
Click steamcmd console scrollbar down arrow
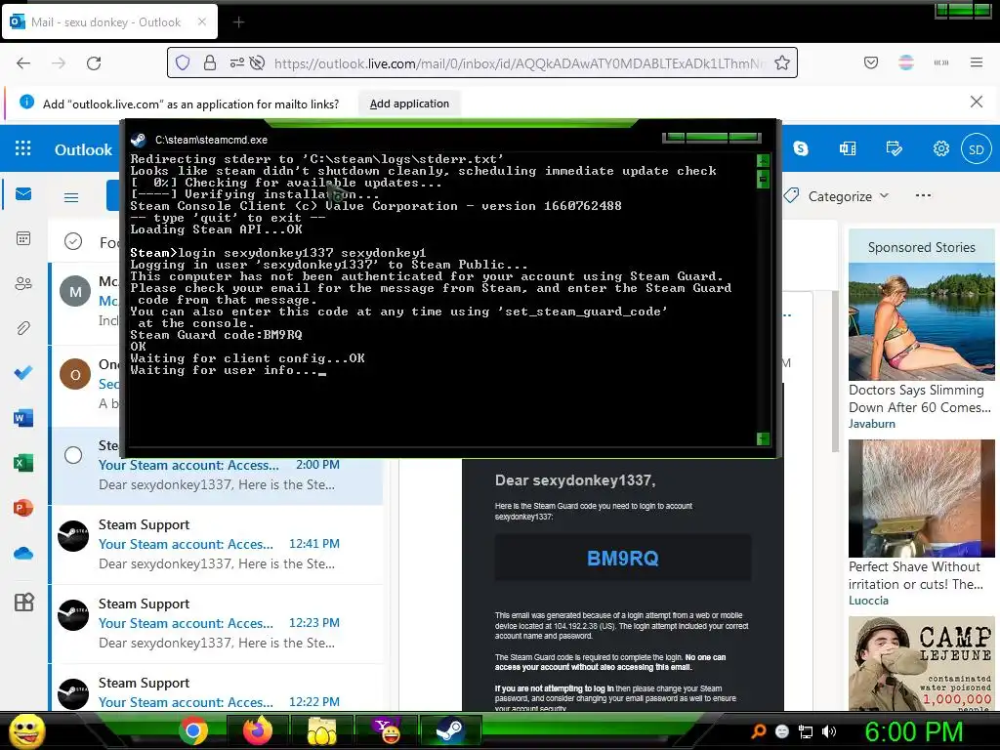(x=763, y=438)
